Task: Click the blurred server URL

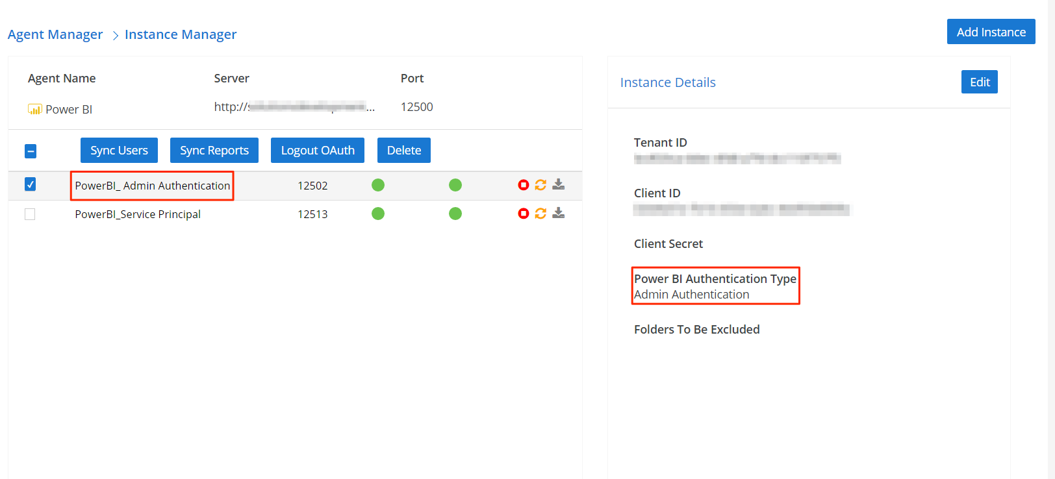Action: pos(294,107)
